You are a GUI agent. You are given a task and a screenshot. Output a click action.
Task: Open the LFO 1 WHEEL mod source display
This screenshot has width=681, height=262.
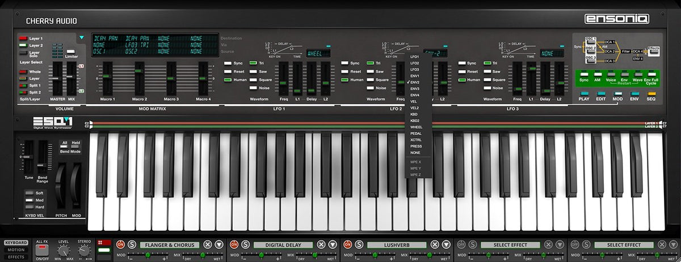click(x=319, y=54)
